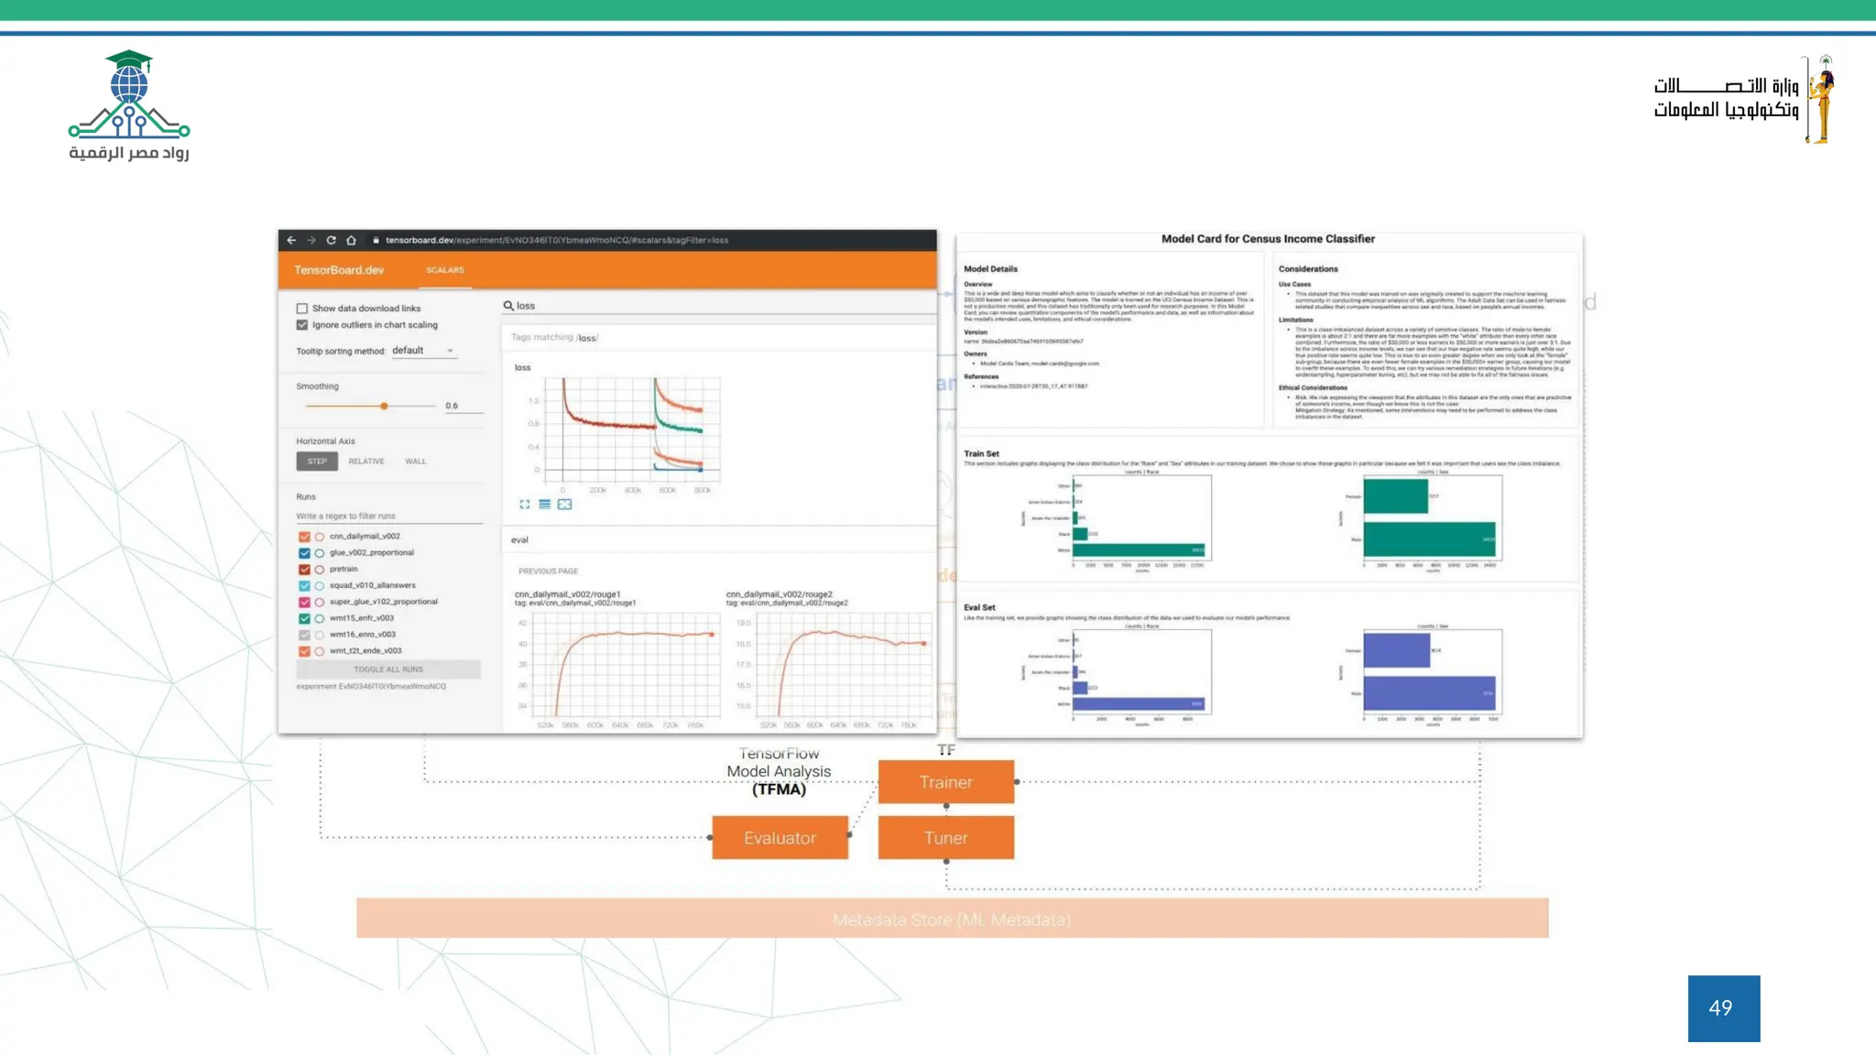Enable Show data download links
The image size is (1876, 1055).
pyautogui.click(x=302, y=309)
